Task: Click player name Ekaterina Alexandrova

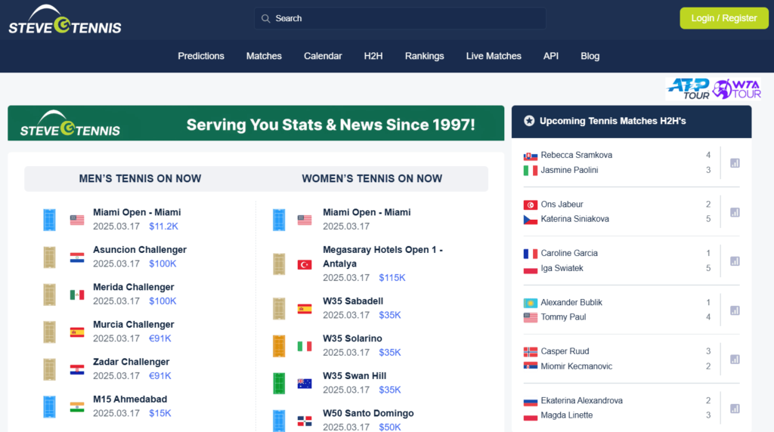Action: point(581,401)
